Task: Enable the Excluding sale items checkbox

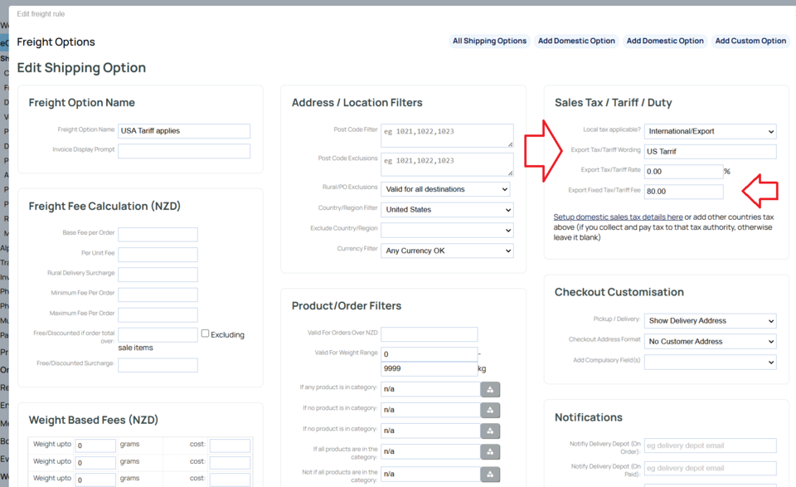Action: point(205,334)
